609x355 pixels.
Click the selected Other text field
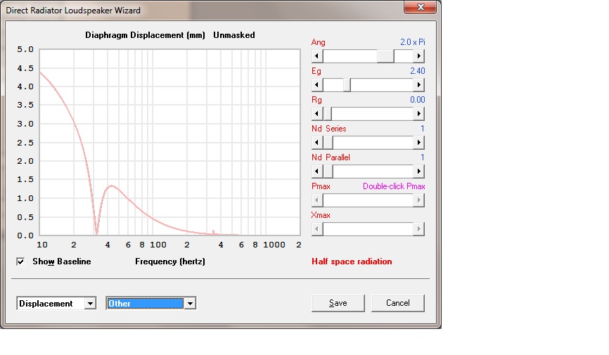pos(146,304)
